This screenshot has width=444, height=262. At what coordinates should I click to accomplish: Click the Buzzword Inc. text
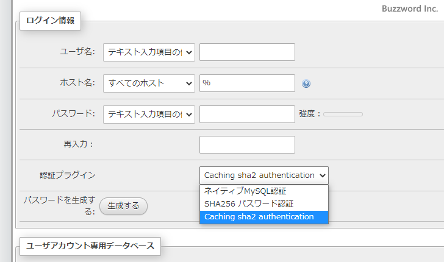pos(410,9)
